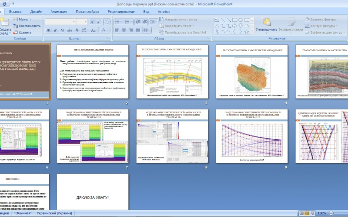The image size is (348, 217).
Task: Select the right block arrow shape
Action: click(x=234, y=26)
